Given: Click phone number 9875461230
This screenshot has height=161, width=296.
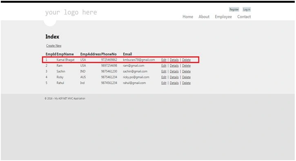Looking at the screenshot, I should [109, 72].
